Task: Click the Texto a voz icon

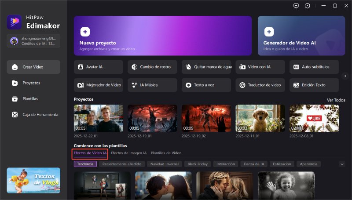Action: pos(188,85)
